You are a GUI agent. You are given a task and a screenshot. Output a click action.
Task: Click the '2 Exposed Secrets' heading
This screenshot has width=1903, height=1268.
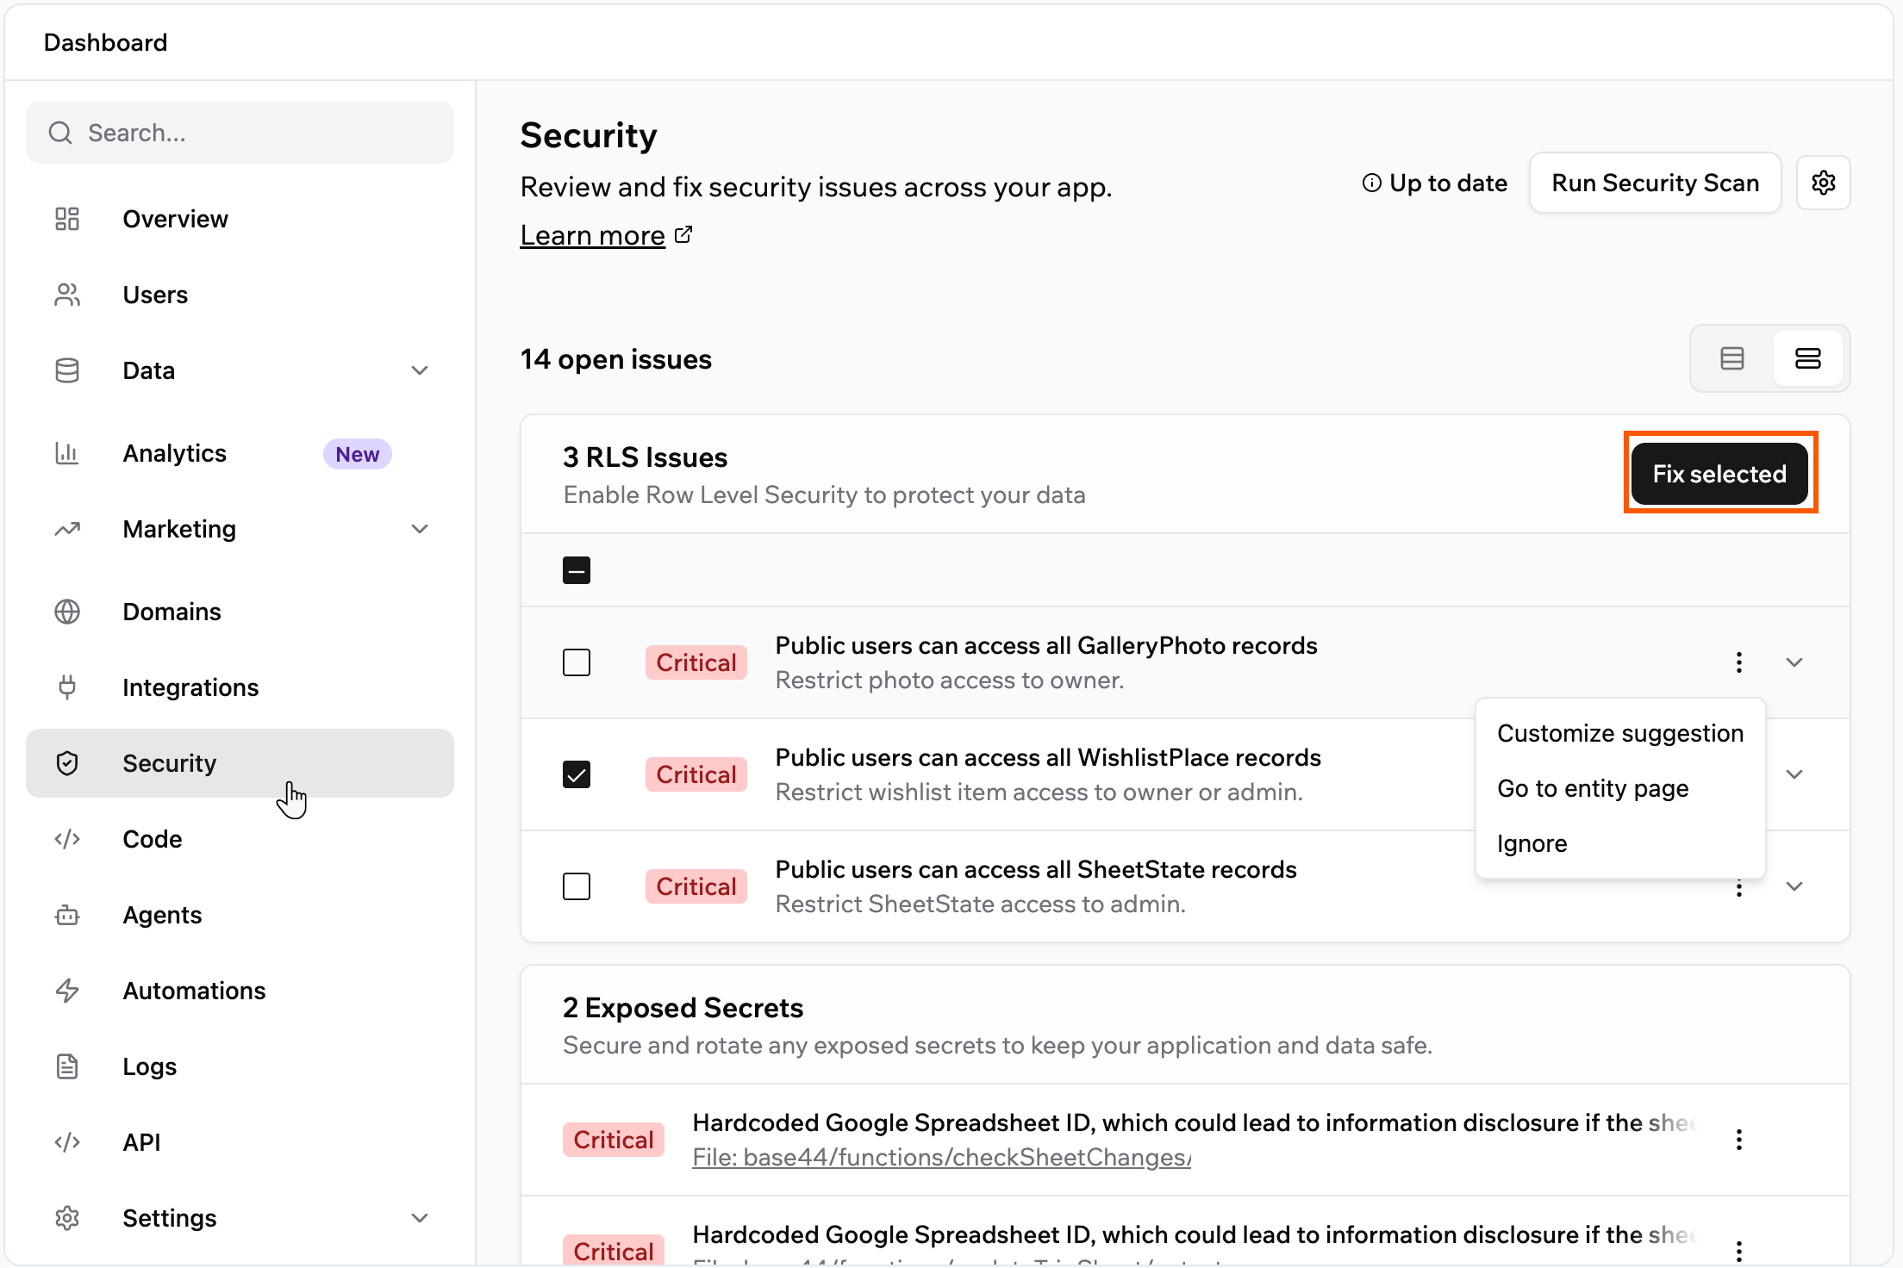click(683, 1008)
